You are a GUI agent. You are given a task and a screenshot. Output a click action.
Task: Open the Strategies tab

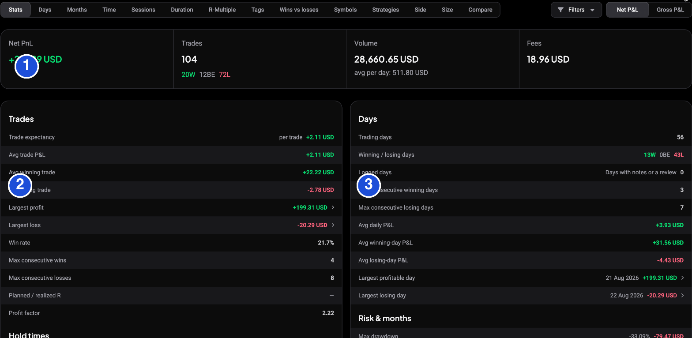(385, 10)
